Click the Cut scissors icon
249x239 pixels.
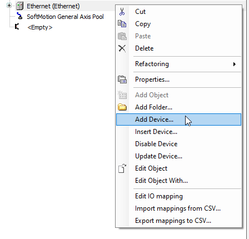point(122,12)
